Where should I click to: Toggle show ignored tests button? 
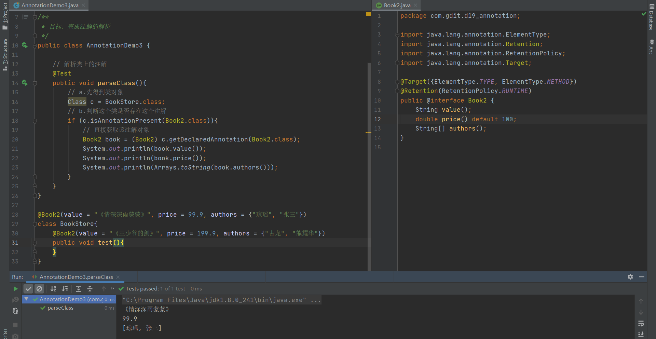click(40, 289)
